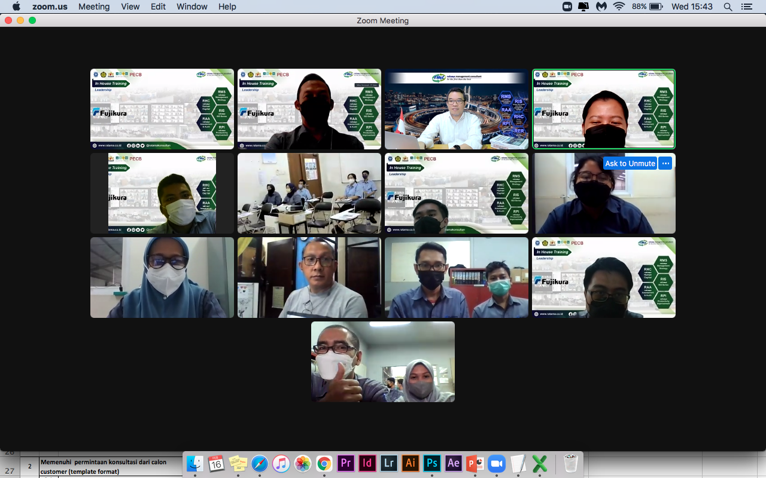Select the classroom participants video tile
This screenshot has width=766, height=478.
tap(309, 193)
